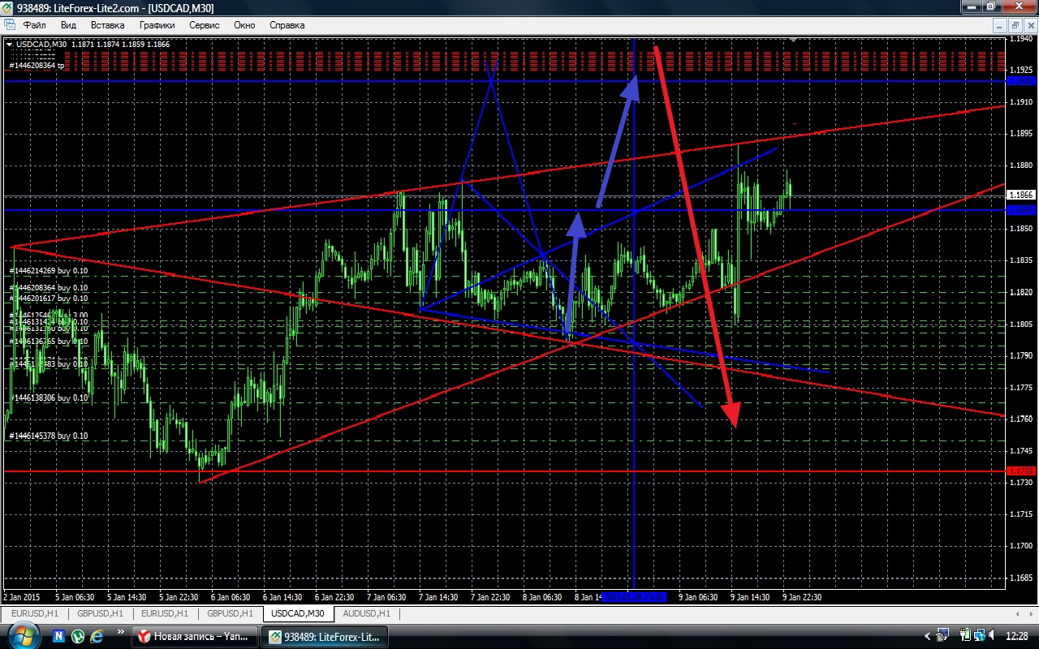Open the Графики menu
The height and width of the screenshot is (649, 1039).
tap(157, 25)
